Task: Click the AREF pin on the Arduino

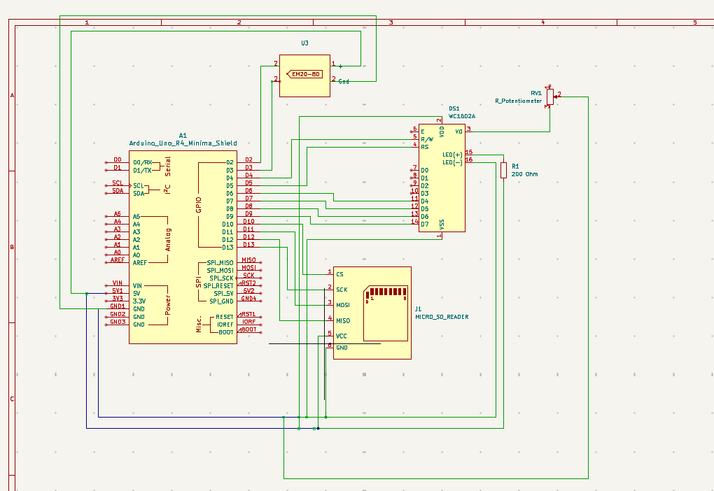Action: (x=140, y=262)
